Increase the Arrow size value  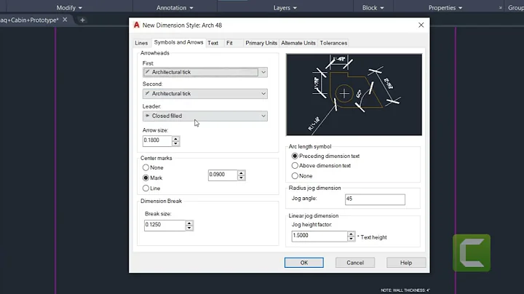[176, 138]
